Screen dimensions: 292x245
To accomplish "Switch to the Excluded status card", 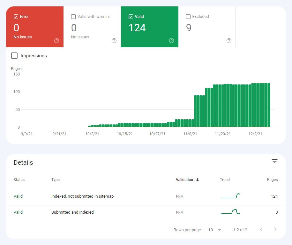I will (207, 27).
